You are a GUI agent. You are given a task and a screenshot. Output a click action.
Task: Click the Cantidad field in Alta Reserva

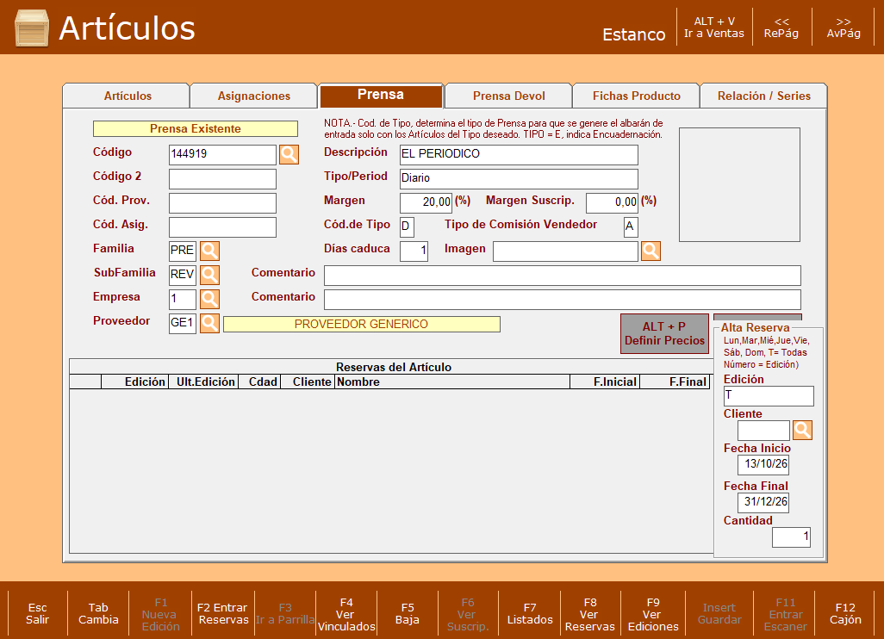click(792, 537)
